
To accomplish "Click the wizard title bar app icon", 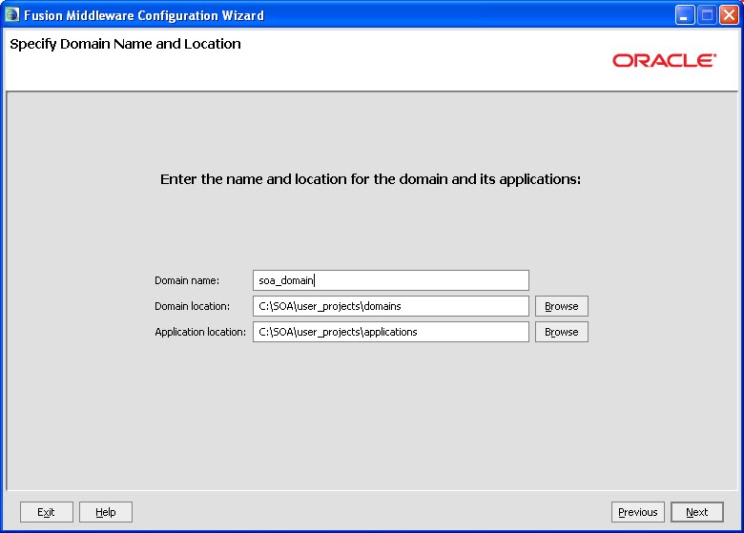I will point(11,14).
